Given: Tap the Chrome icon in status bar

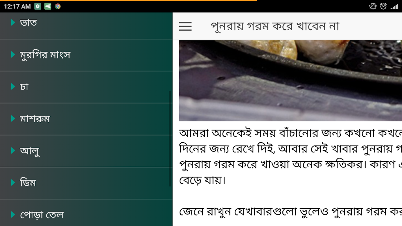Looking at the screenshot, I should point(58,6).
